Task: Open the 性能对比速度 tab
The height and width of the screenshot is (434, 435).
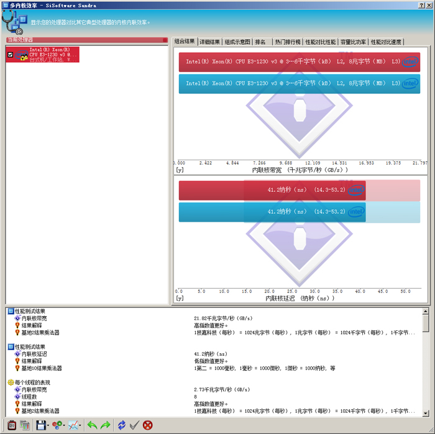Action: (386, 42)
